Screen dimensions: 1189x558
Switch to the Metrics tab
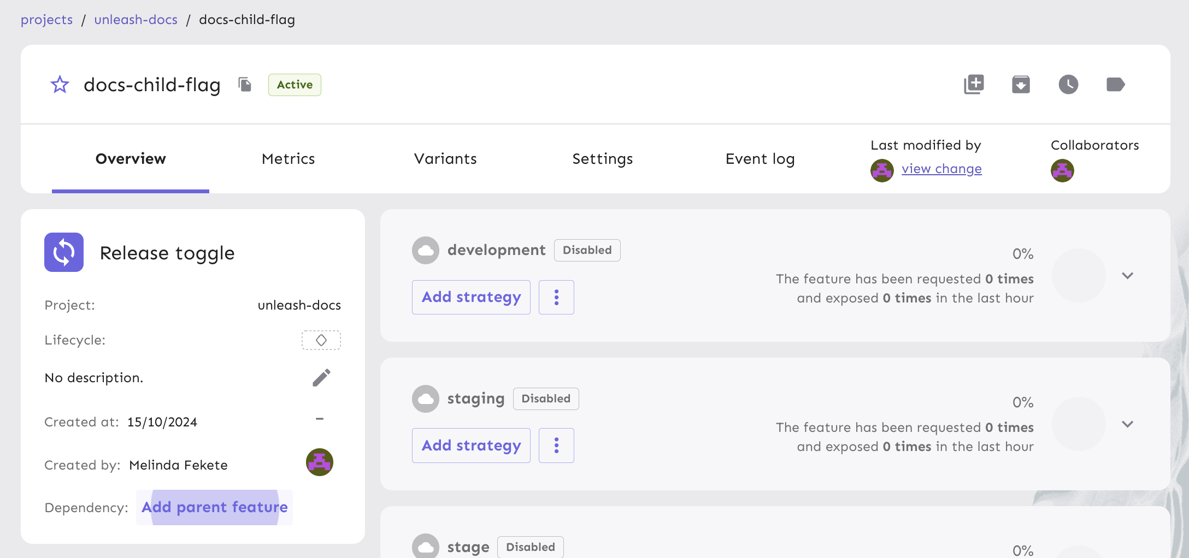coord(288,159)
